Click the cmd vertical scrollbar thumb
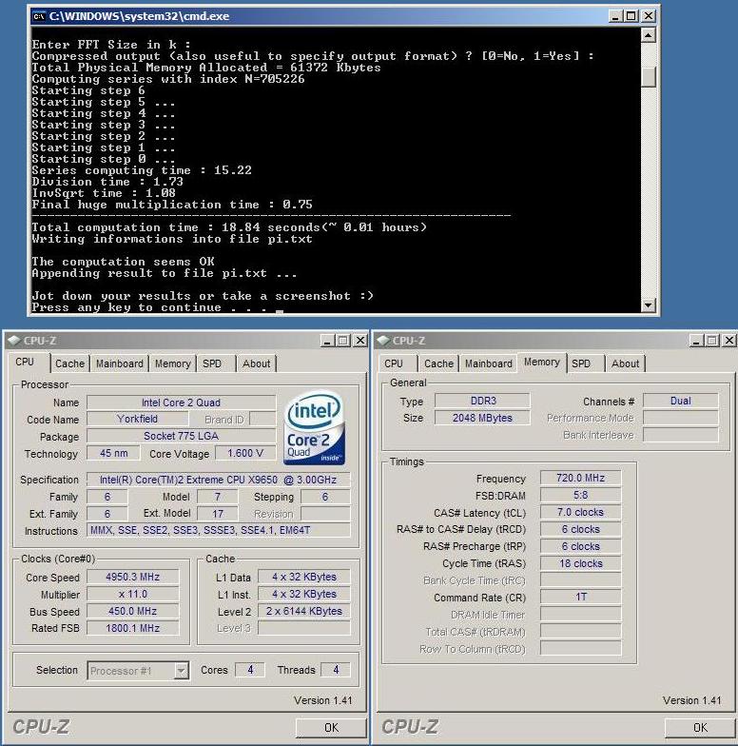This screenshot has height=746, width=738. (x=649, y=76)
